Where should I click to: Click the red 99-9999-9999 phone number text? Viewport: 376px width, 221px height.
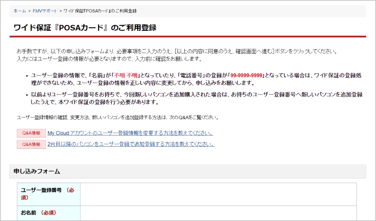click(x=246, y=75)
